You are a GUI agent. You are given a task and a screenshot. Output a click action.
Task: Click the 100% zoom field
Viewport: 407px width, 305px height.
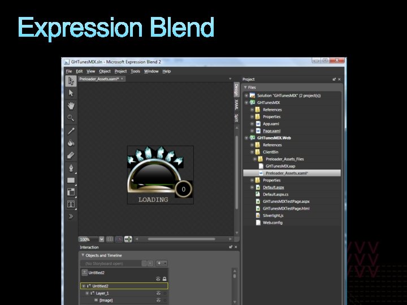point(89,239)
